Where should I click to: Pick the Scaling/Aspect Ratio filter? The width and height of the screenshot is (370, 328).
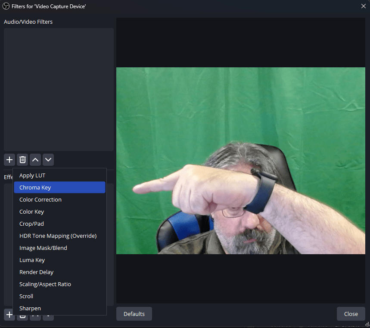[x=45, y=284]
